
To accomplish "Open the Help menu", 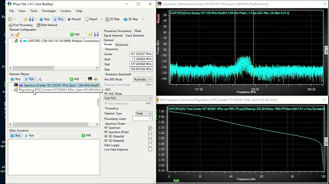I will [79, 11].
